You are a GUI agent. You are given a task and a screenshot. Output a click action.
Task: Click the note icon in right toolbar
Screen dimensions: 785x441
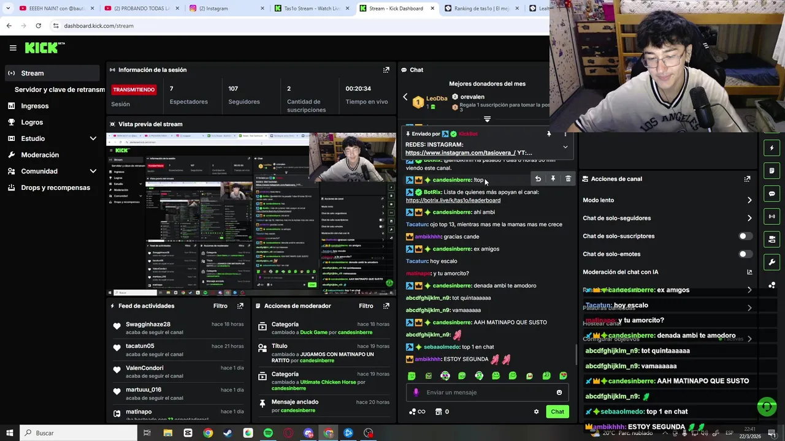point(772,170)
